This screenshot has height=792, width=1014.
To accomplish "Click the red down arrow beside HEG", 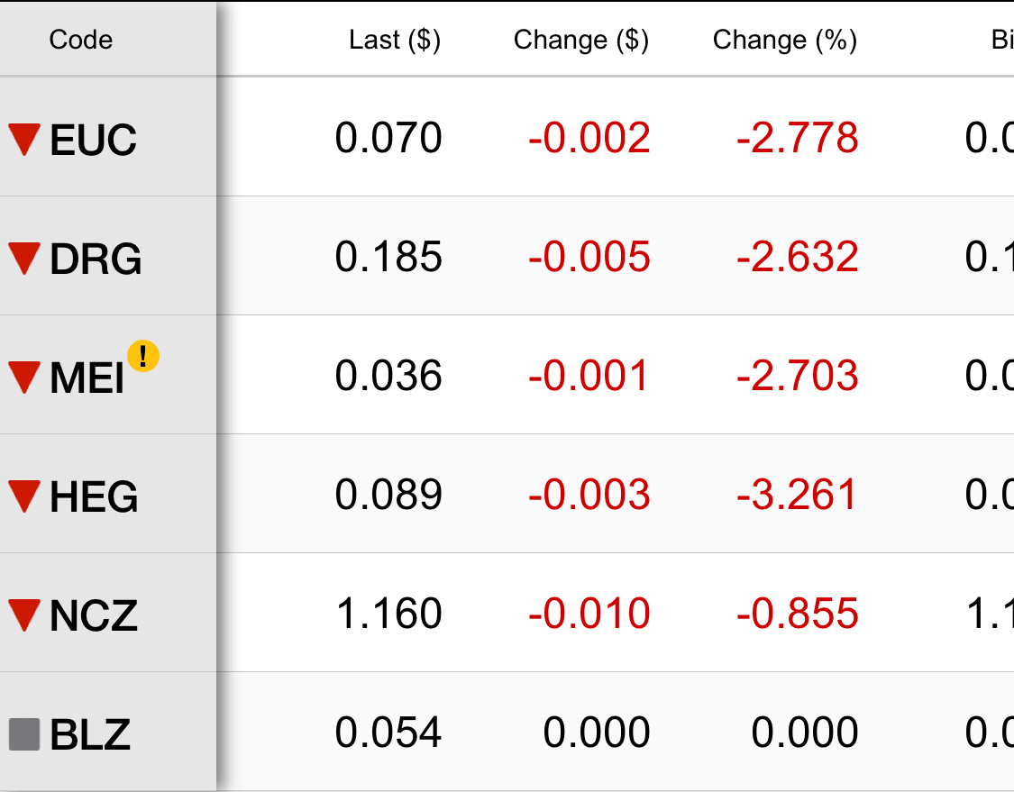I will click(x=24, y=496).
